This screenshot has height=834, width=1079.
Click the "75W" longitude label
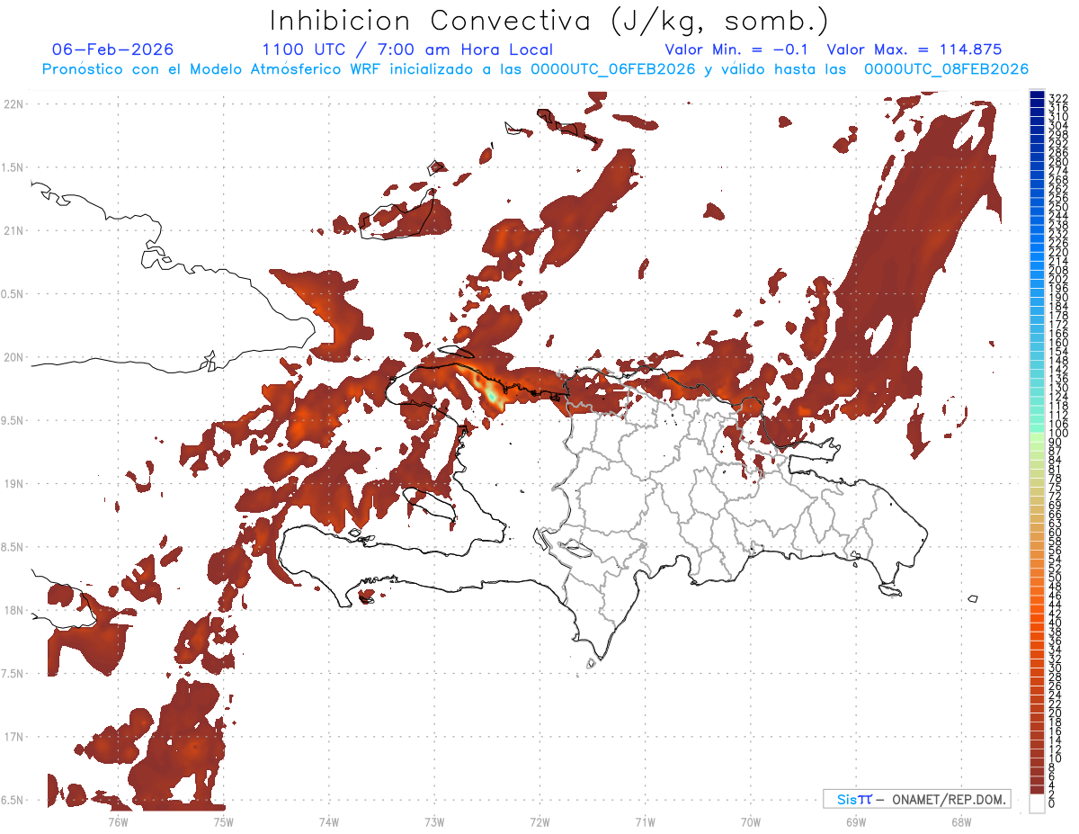click(x=223, y=822)
